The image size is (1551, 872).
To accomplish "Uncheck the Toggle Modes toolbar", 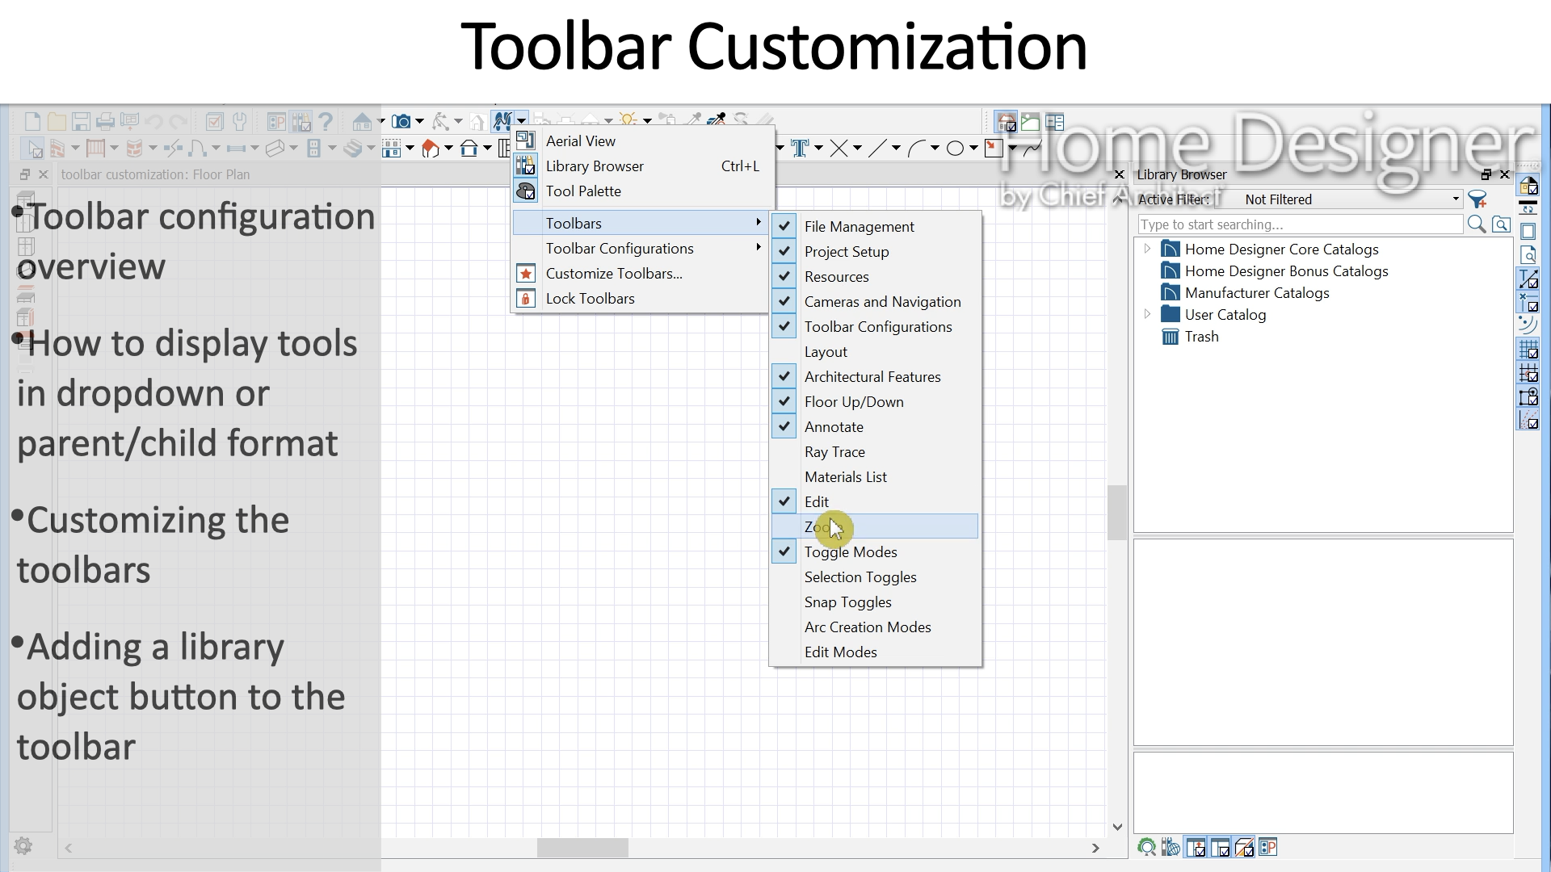I will coord(851,552).
